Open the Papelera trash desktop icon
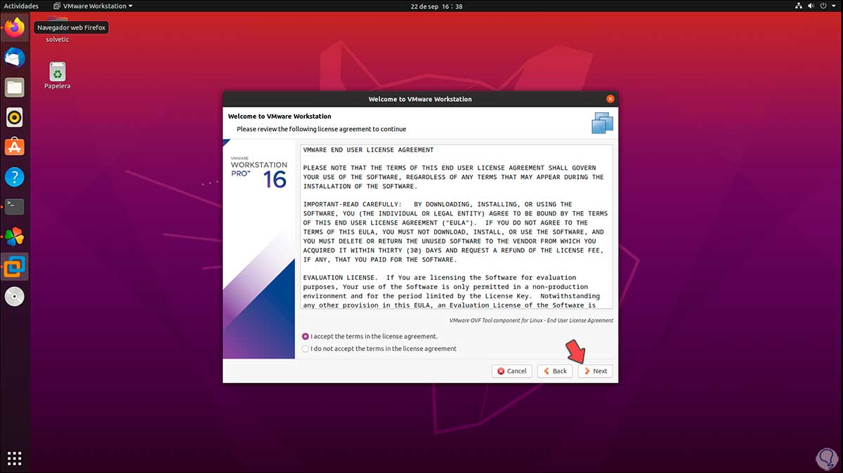Screen dimensions: 843x473 click(x=58, y=73)
